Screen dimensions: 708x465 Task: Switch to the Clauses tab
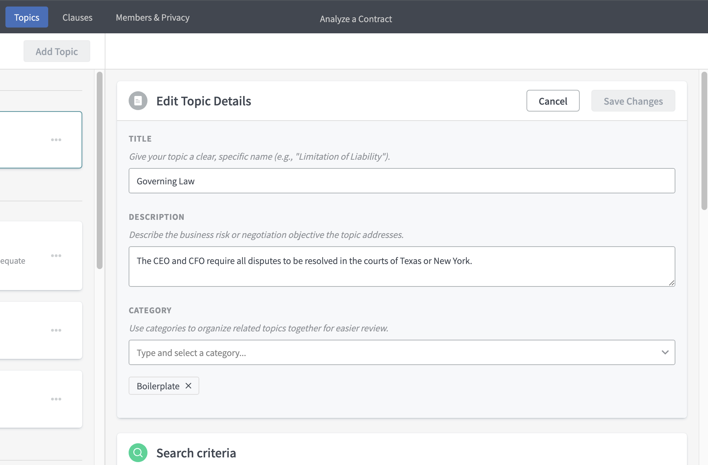(77, 17)
